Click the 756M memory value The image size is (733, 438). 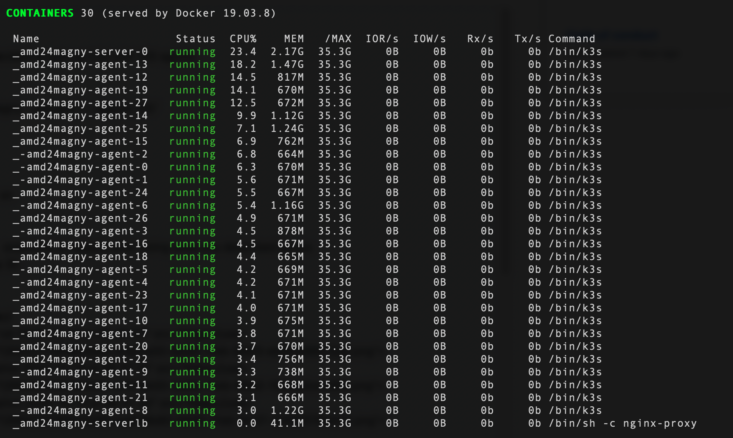291,359
